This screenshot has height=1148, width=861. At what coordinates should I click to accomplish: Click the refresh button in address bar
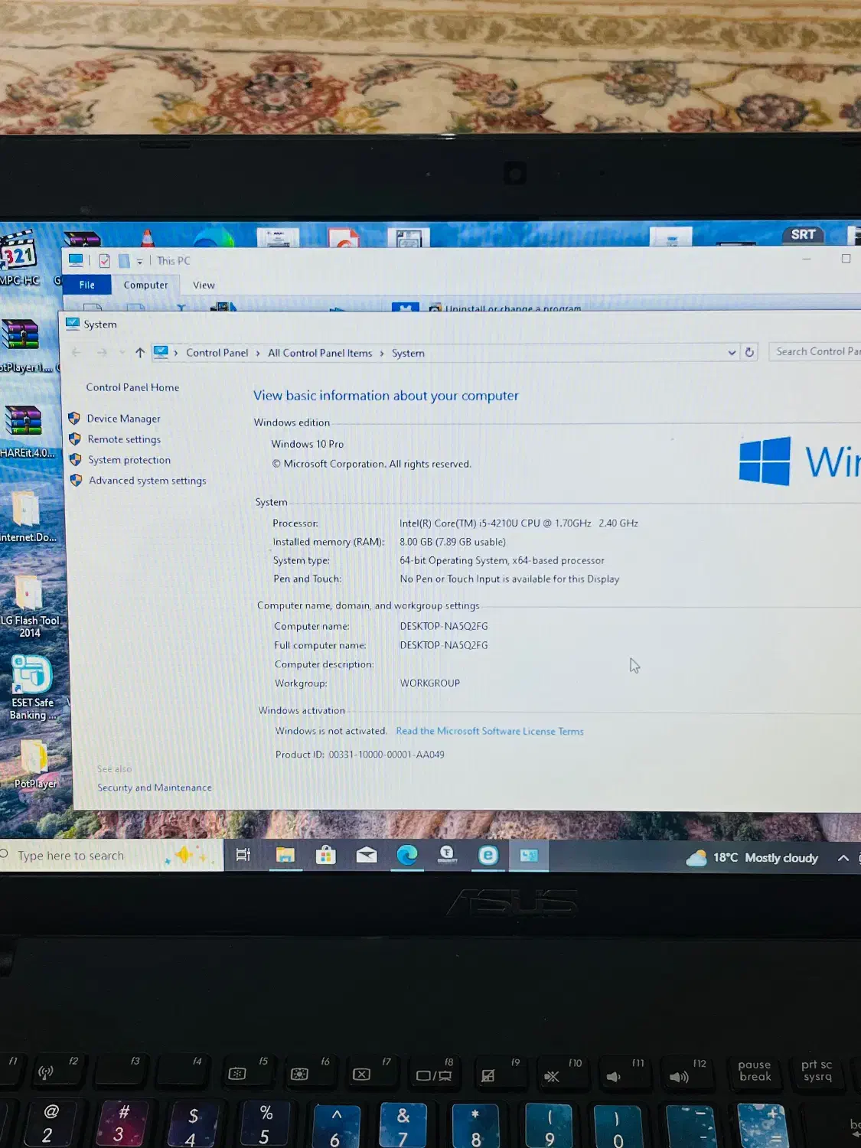pos(748,352)
